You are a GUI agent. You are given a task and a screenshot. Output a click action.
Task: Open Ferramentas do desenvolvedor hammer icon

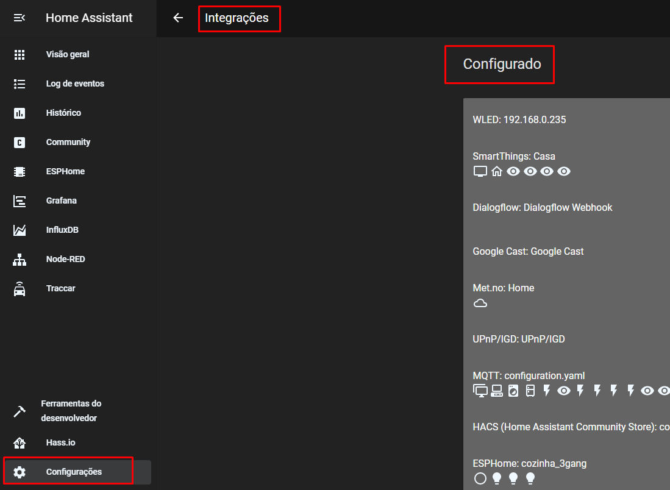click(20, 411)
